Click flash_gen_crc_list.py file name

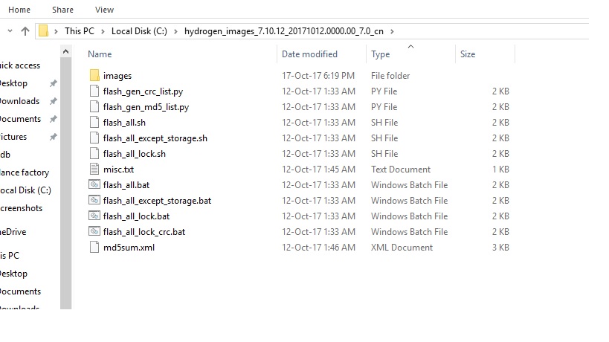(x=143, y=91)
